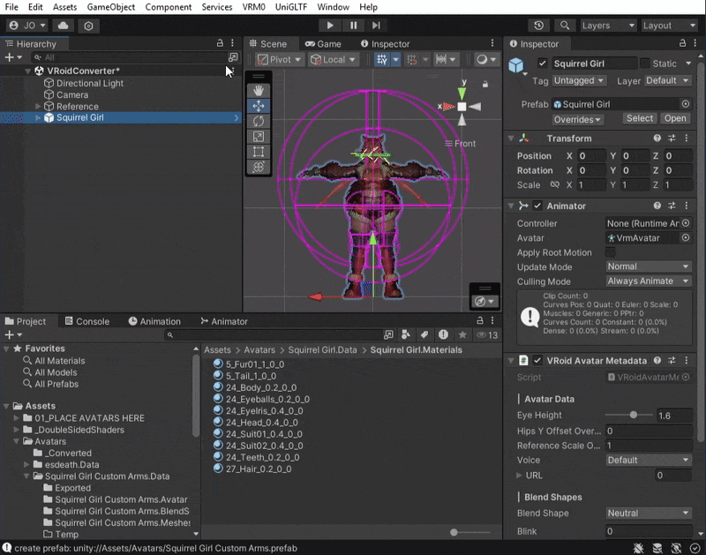The image size is (706, 555).
Task: Toggle the Static checkbox
Action: point(645,64)
